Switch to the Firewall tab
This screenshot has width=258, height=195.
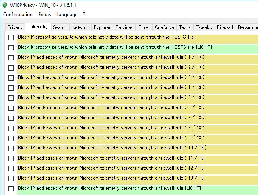tap(225, 27)
